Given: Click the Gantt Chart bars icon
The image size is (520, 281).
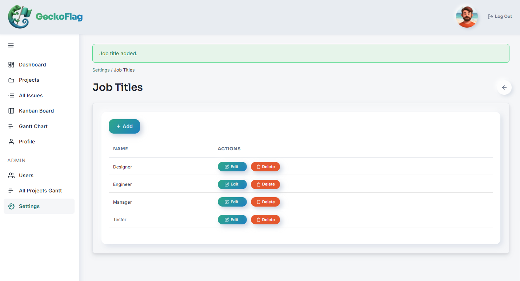Looking at the screenshot, I should tap(11, 126).
